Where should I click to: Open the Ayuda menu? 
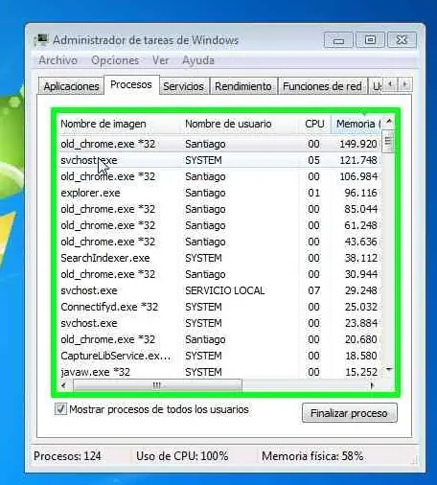point(198,60)
